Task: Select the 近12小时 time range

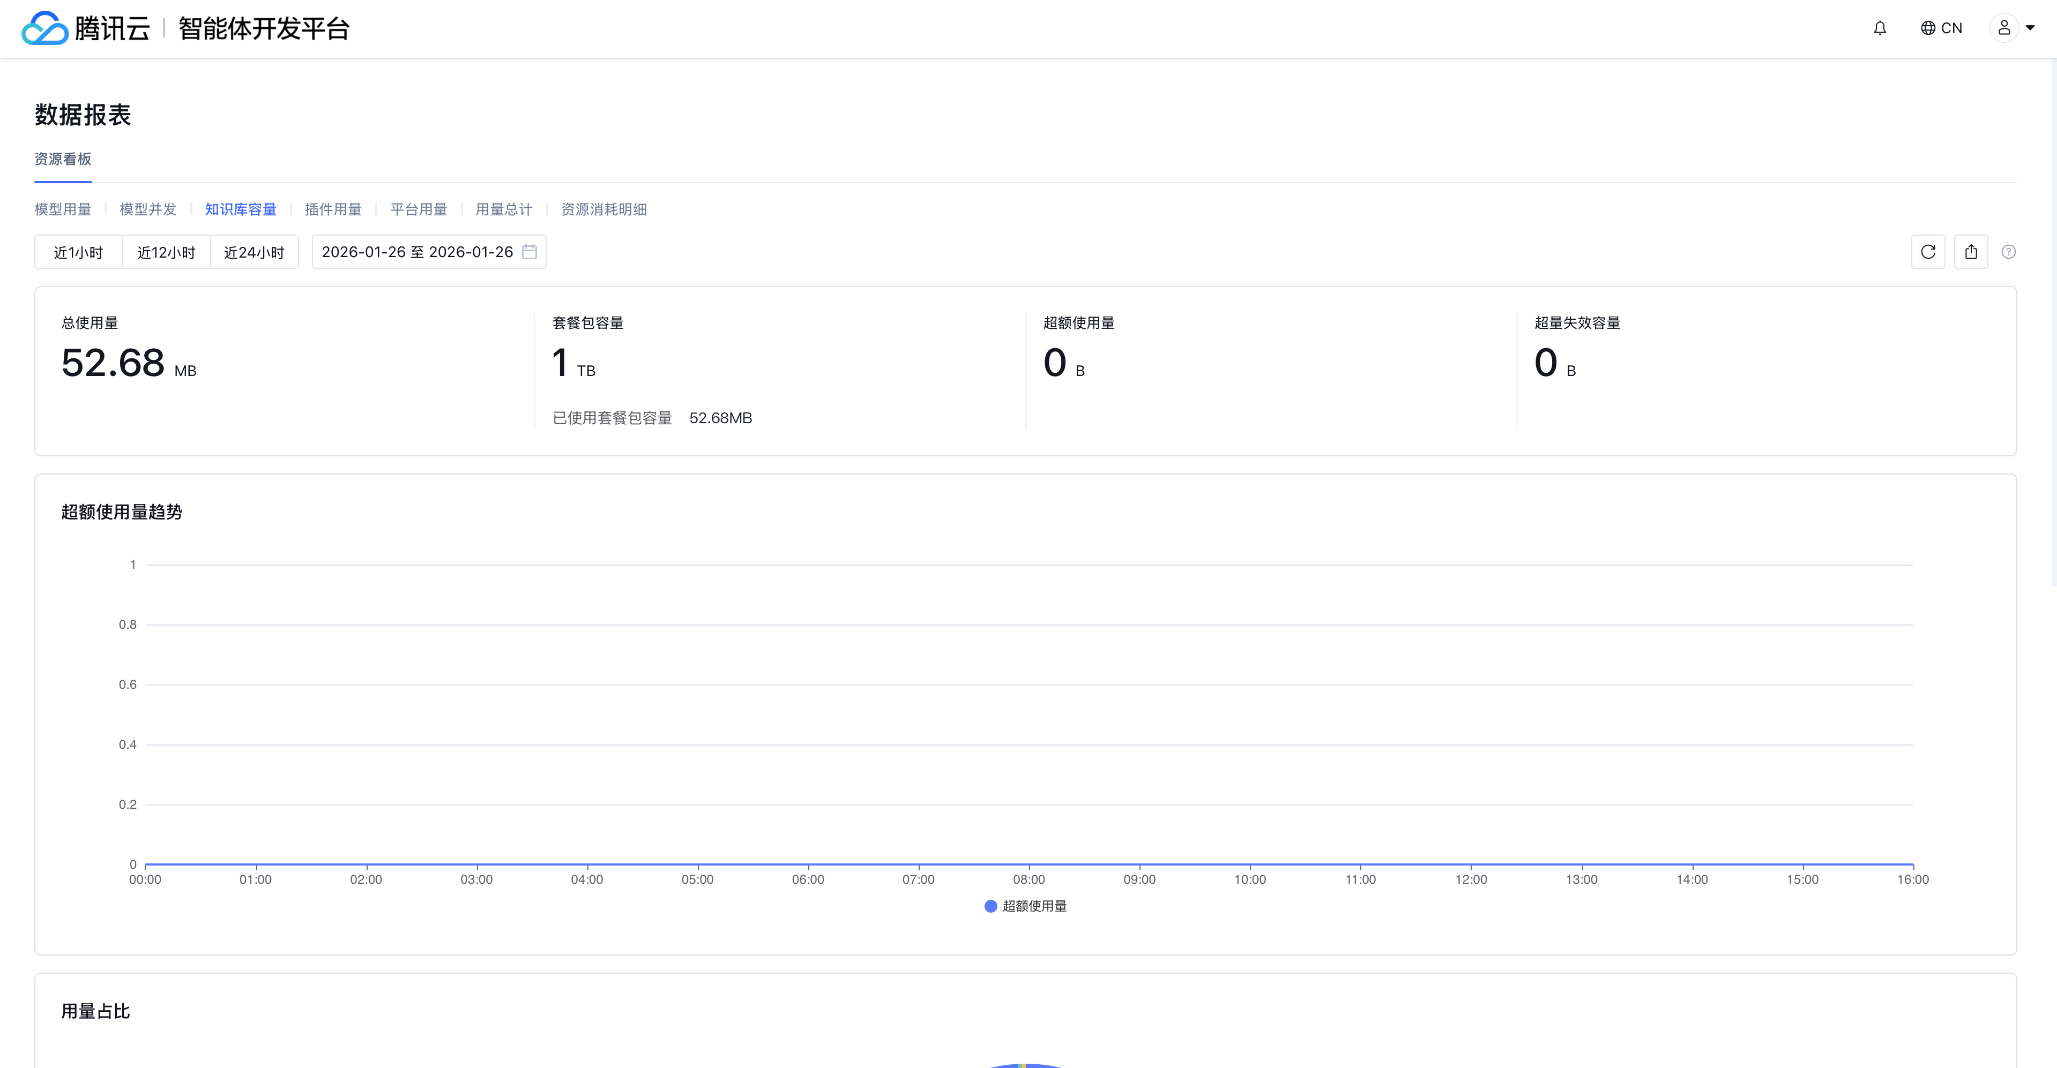Action: pos(166,252)
